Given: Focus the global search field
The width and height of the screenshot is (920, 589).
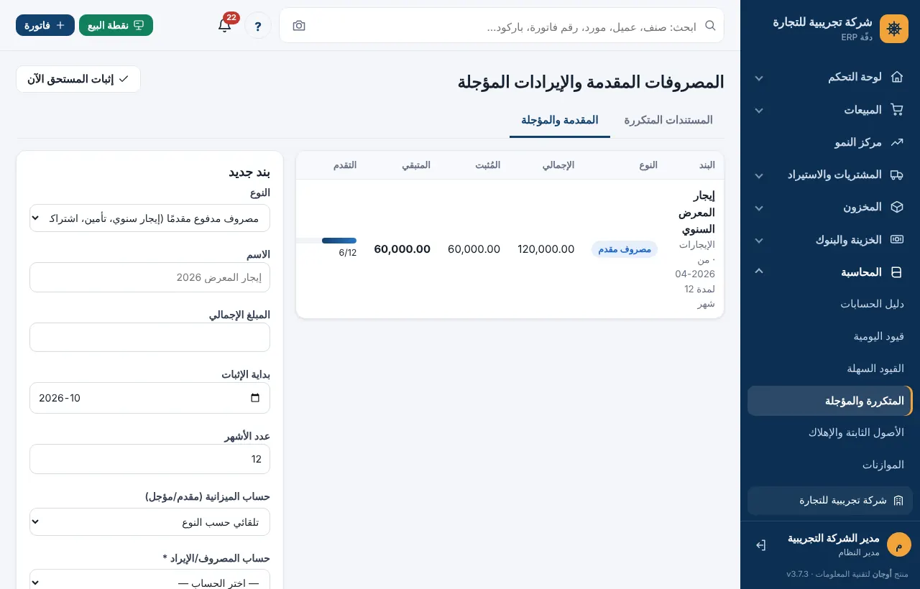Looking at the screenshot, I should tap(502, 26).
